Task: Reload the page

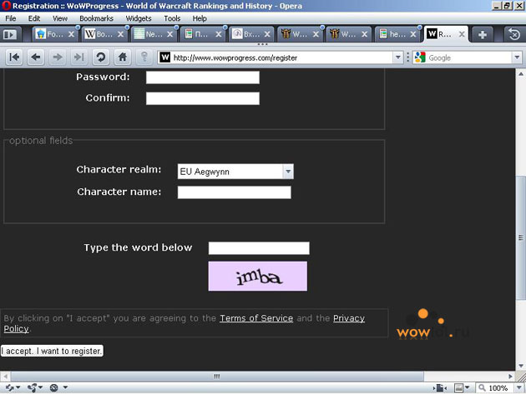Action: 101,57
